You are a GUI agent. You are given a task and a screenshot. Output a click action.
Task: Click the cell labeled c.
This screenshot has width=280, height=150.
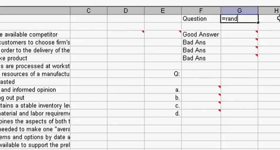[163, 106]
